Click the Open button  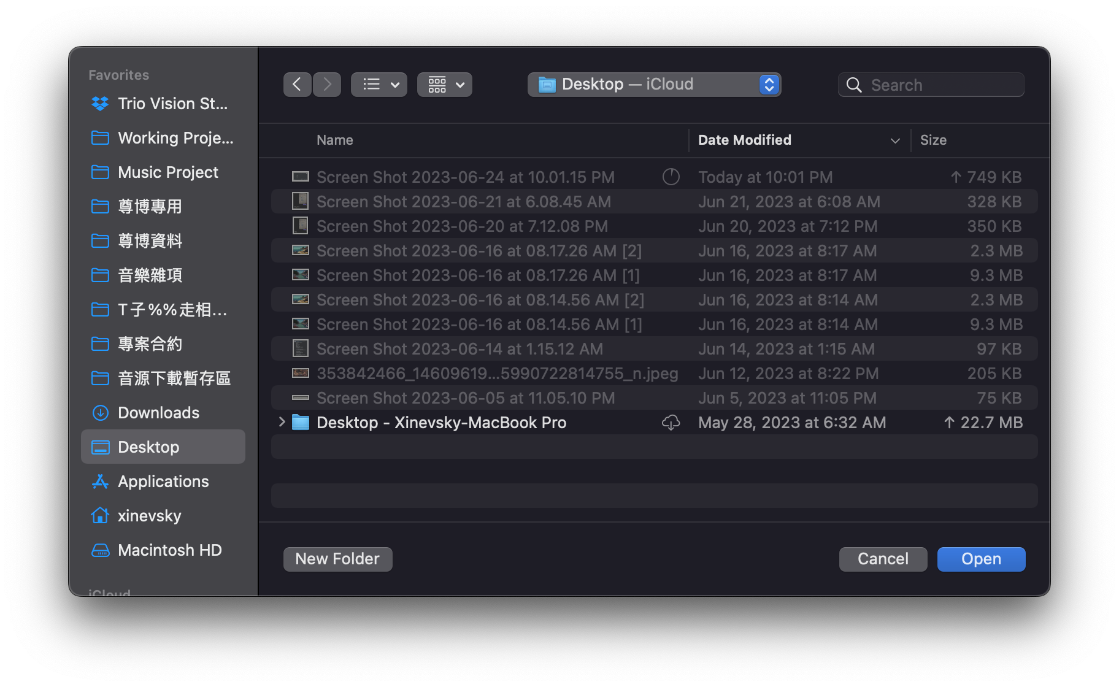(981, 559)
